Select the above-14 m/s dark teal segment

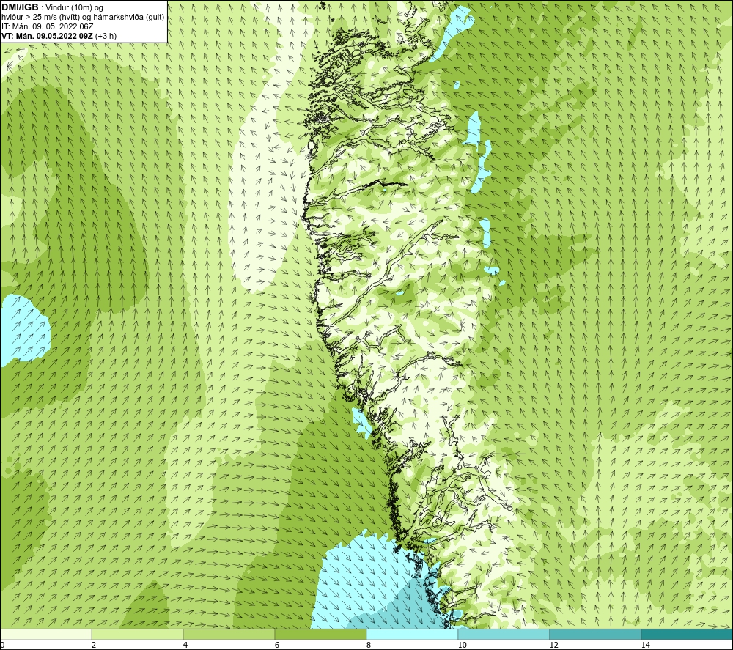(688, 634)
